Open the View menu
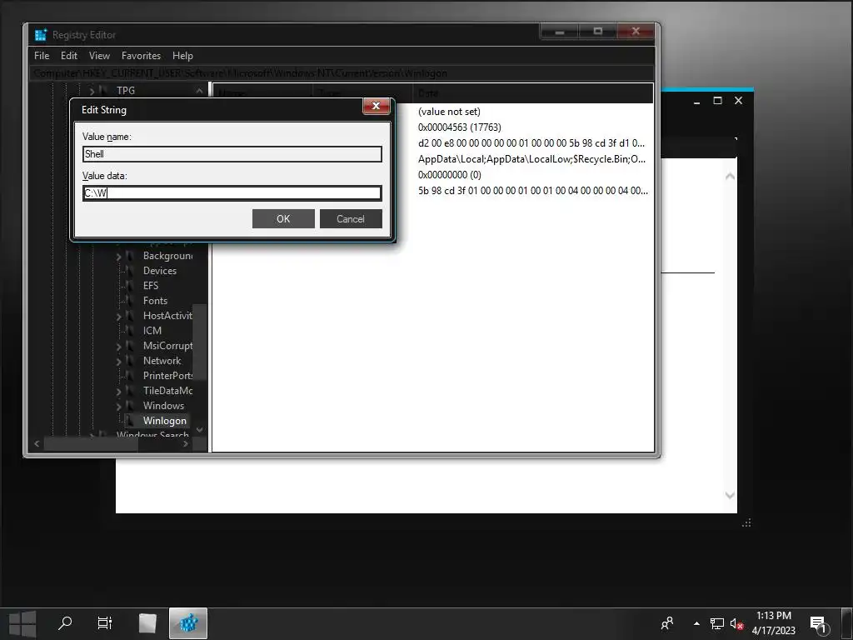Viewport: 853px width, 640px height. [x=100, y=56]
